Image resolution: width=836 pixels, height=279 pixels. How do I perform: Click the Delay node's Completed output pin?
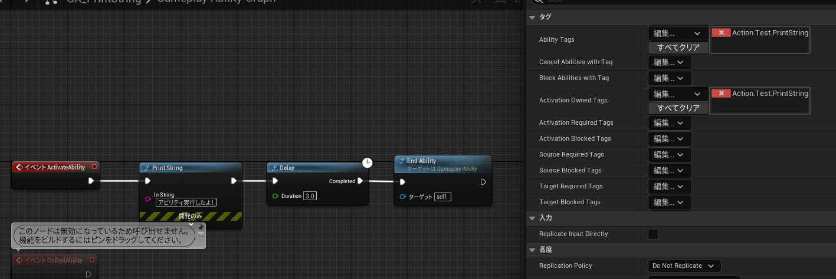(x=360, y=181)
